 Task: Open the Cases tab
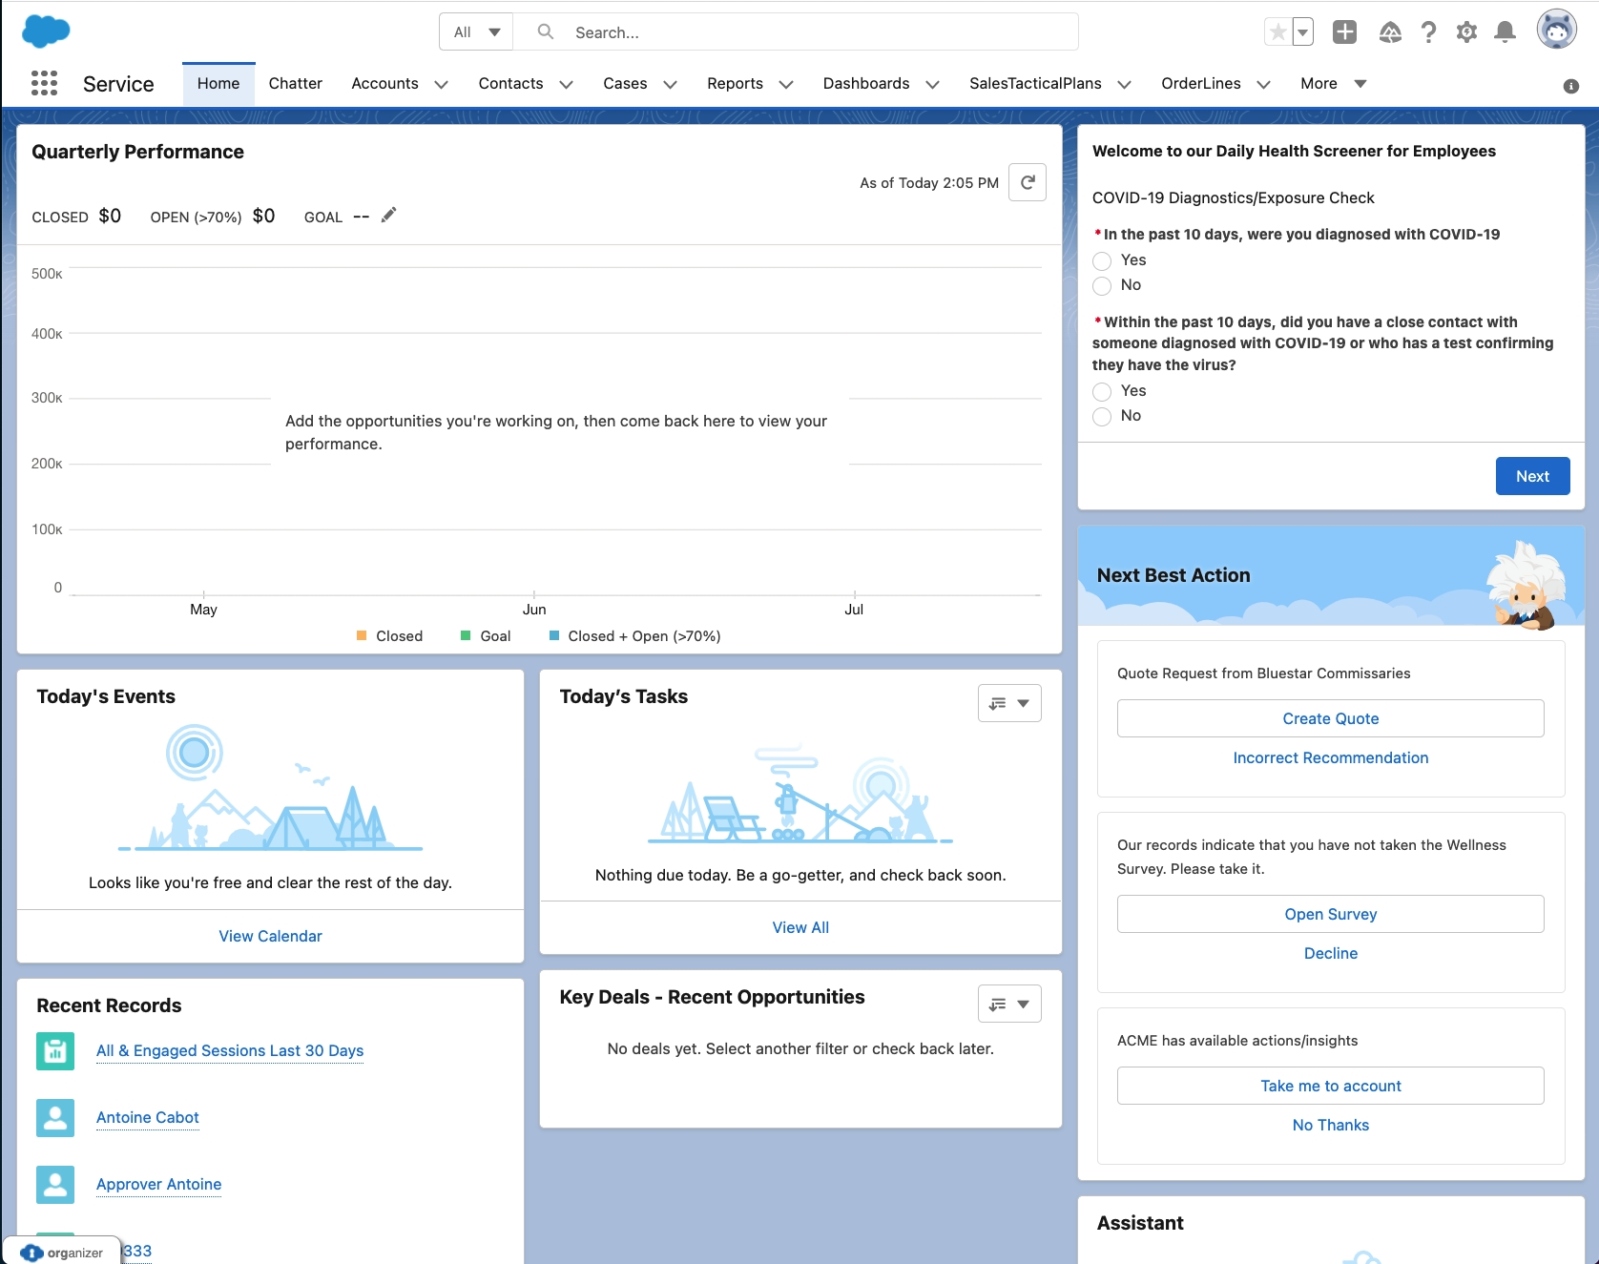(x=625, y=84)
